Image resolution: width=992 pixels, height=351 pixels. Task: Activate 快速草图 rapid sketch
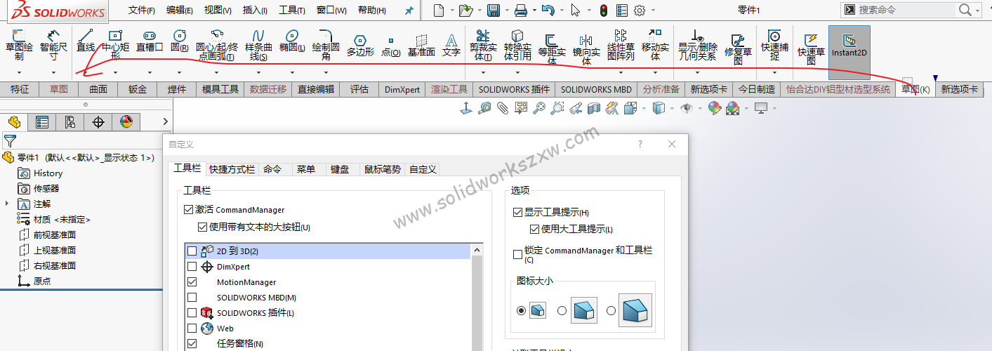pos(811,49)
